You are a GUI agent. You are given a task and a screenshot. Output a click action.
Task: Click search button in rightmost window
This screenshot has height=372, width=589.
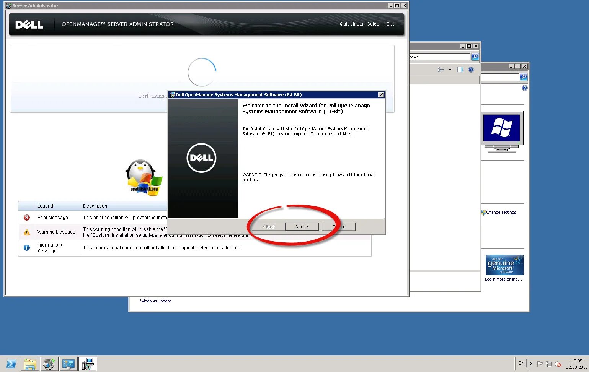click(x=524, y=77)
